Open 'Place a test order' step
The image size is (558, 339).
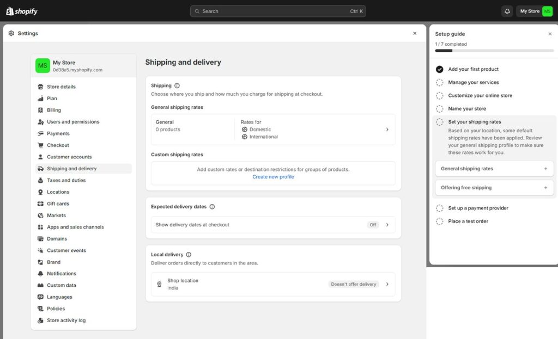[468, 221]
